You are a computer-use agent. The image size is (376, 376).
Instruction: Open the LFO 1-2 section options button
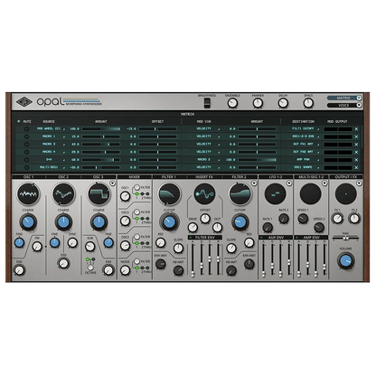click(x=289, y=183)
